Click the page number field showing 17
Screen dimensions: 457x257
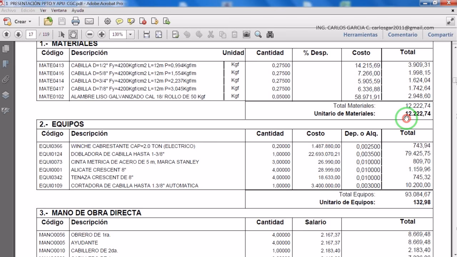(31, 34)
